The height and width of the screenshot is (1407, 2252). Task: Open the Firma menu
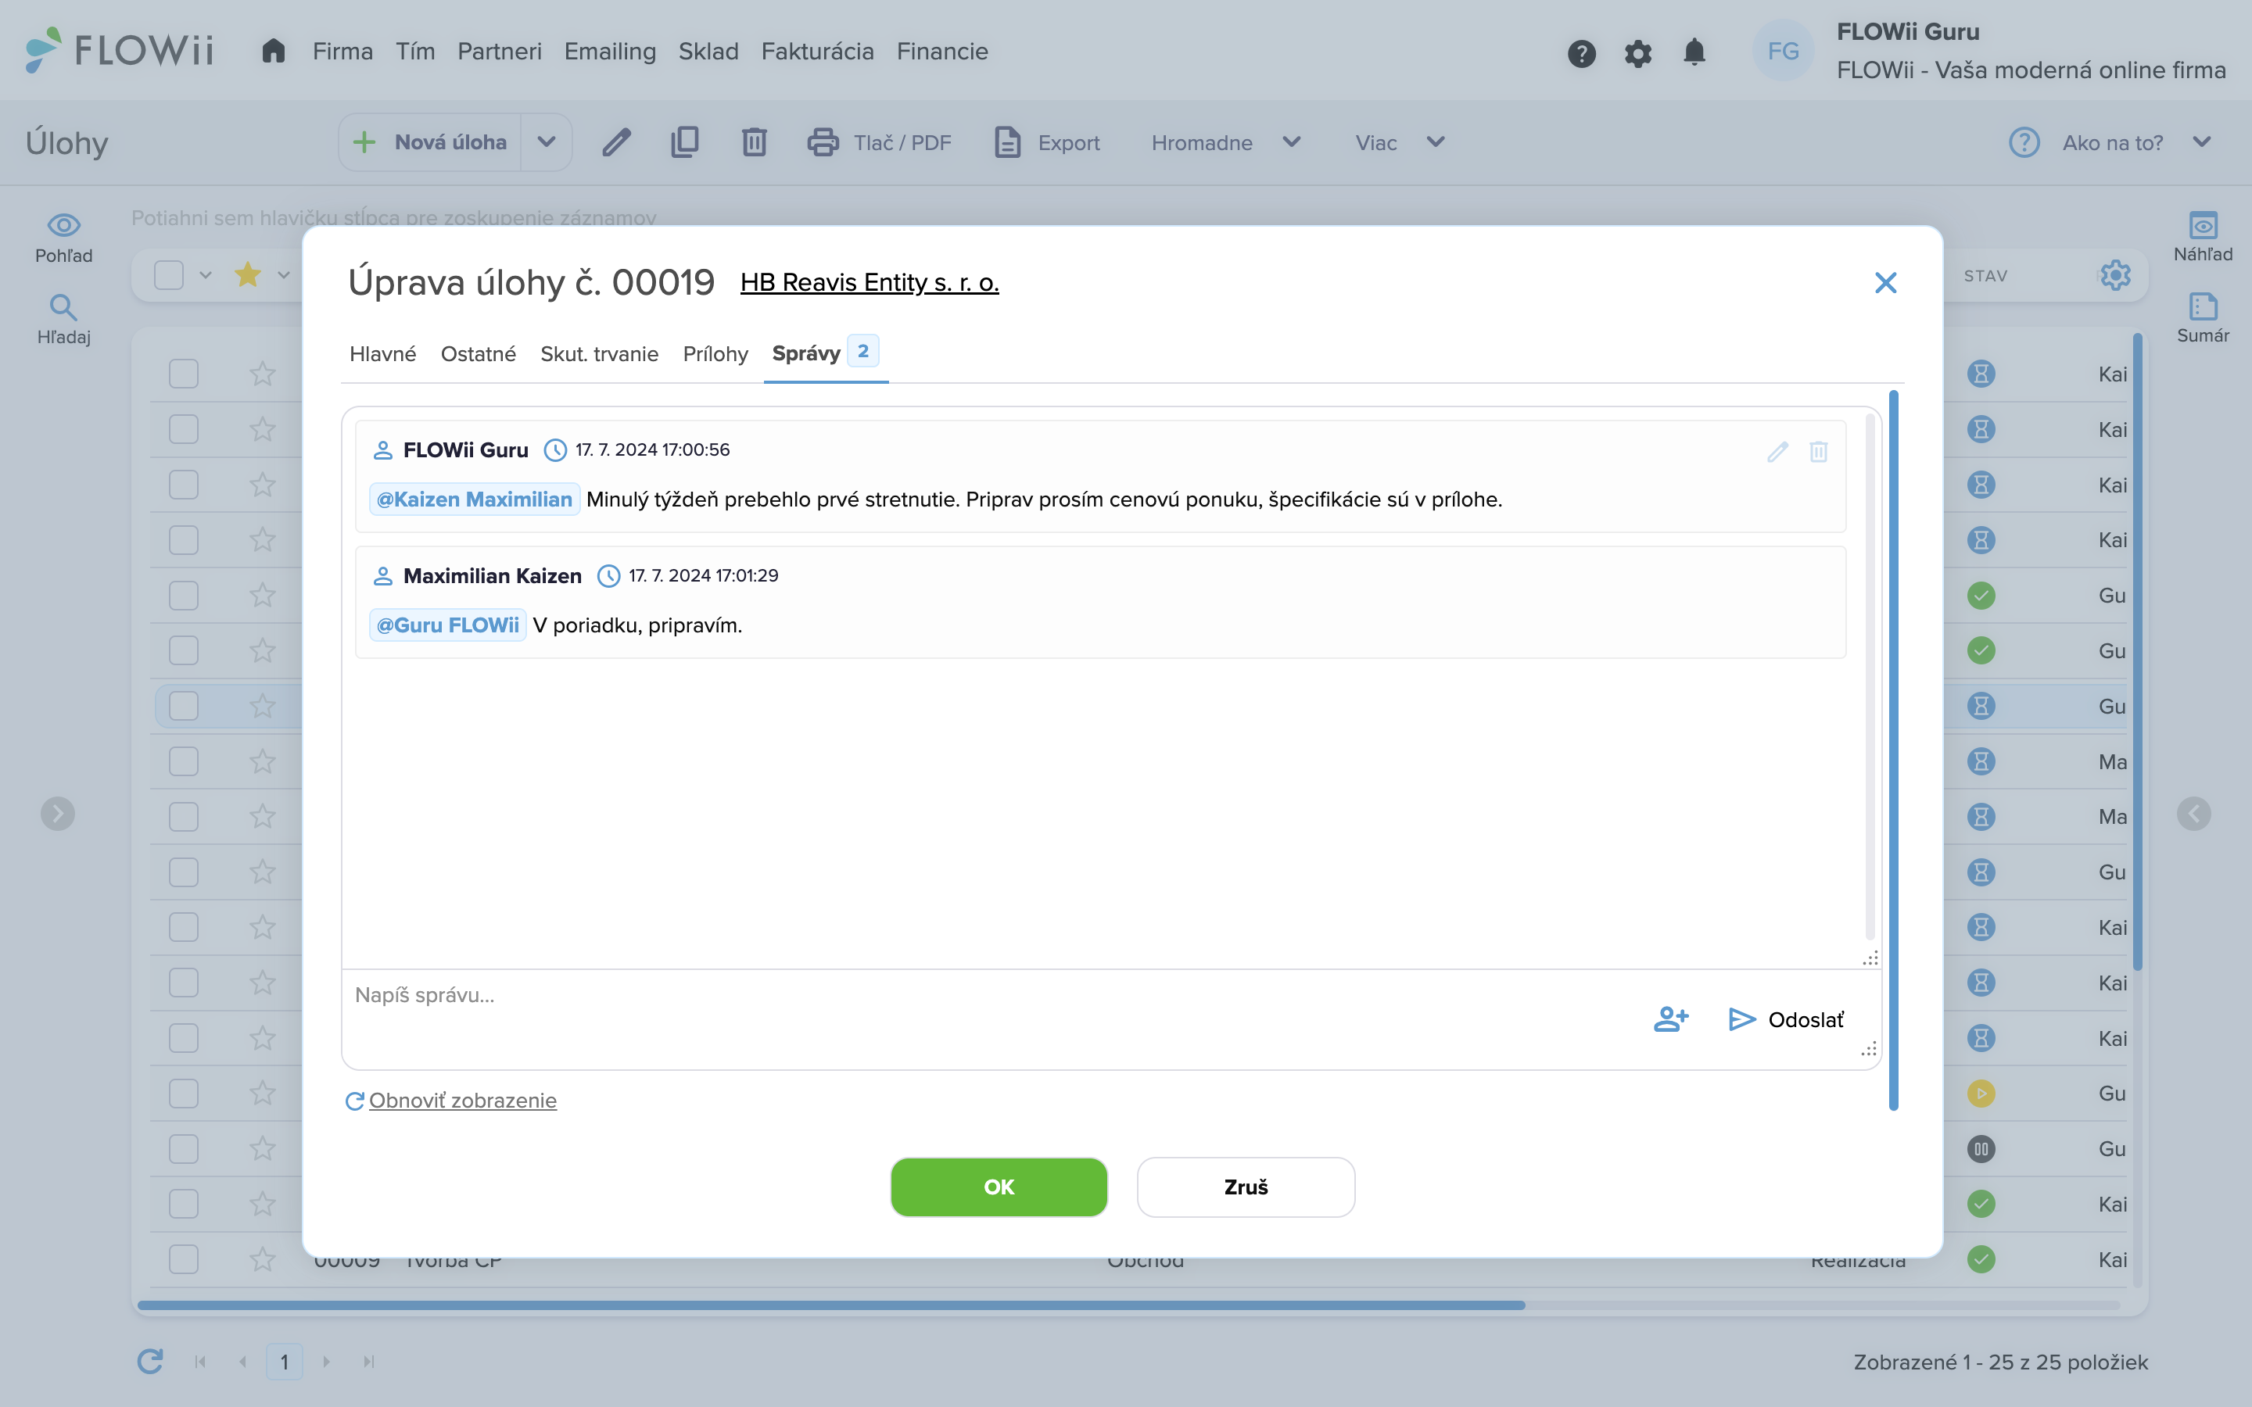tap(342, 51)
